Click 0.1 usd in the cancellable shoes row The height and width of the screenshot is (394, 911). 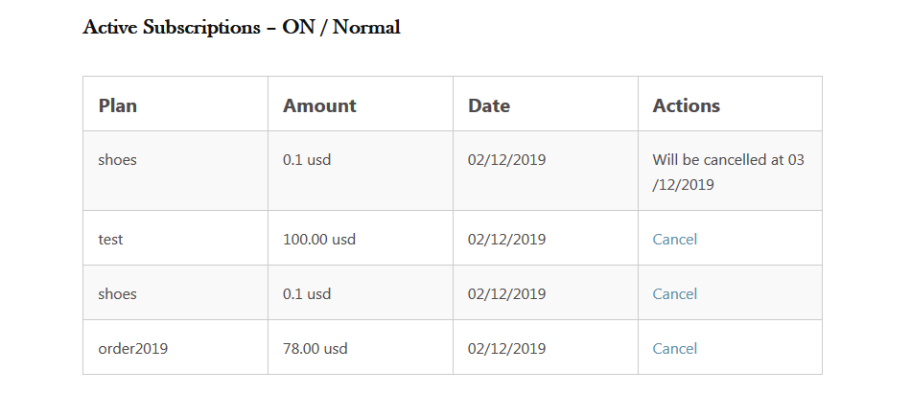tap(307, 293)
